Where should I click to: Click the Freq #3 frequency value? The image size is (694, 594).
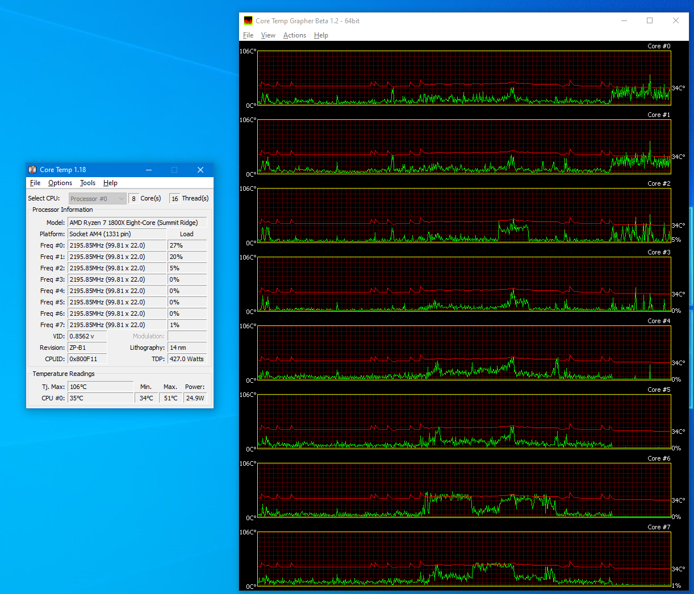[117, 279]
